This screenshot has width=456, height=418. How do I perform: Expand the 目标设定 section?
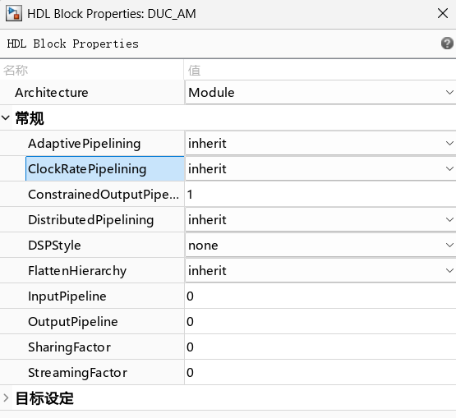(x=6, y=398)
